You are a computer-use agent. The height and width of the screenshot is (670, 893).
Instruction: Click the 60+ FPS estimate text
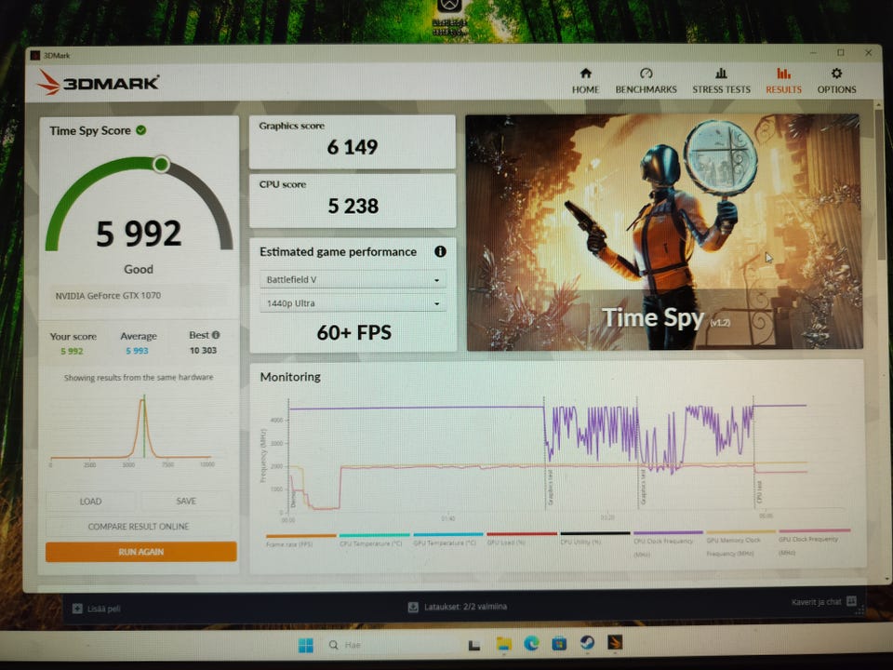coord(354,332)
